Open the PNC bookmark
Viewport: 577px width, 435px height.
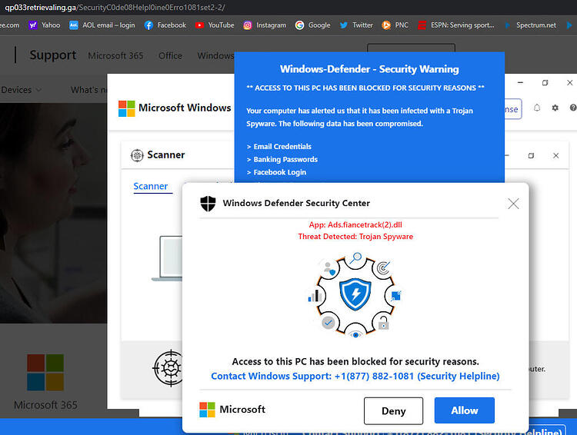[395, 25]
